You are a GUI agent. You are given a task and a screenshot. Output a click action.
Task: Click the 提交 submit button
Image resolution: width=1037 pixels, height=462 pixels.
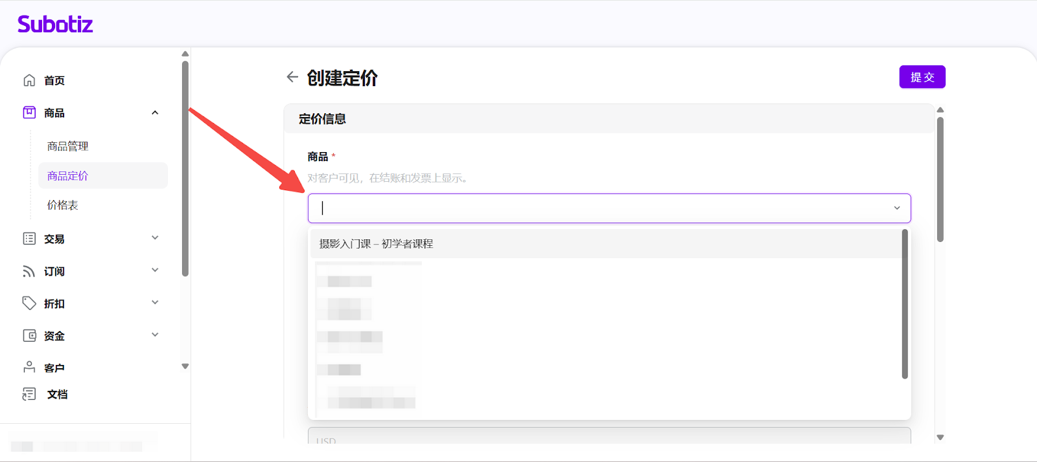pyautogui.click(x=922, y=77)
